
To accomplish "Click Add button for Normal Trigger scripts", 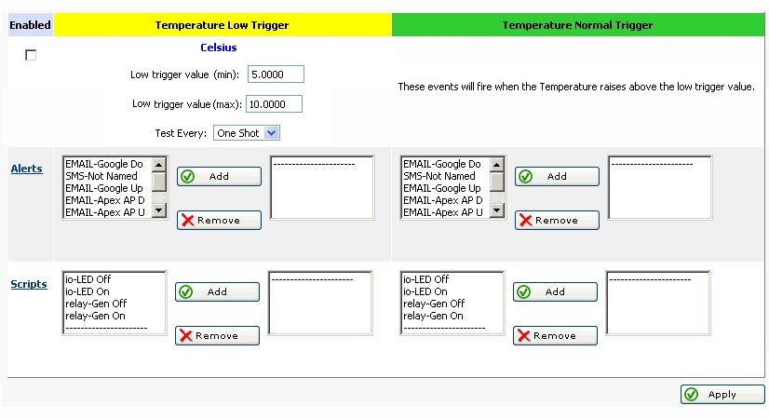I will click(555, 291).
